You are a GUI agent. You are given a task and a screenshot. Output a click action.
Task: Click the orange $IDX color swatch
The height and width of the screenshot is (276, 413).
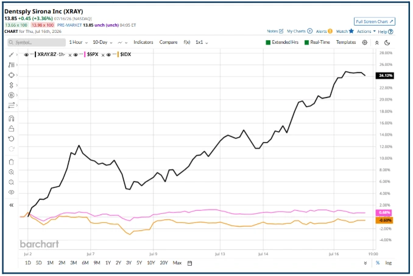(x=118, y=54)
